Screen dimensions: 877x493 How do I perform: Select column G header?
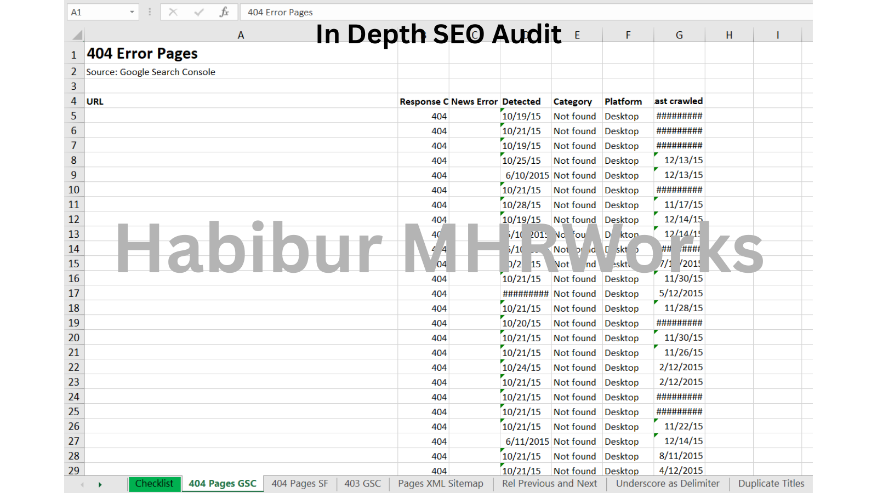point(679,36)
